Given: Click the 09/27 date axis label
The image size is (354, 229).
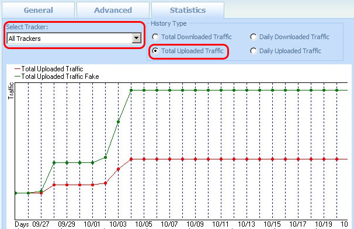Looking at the screenshot, I should (41, 224).
